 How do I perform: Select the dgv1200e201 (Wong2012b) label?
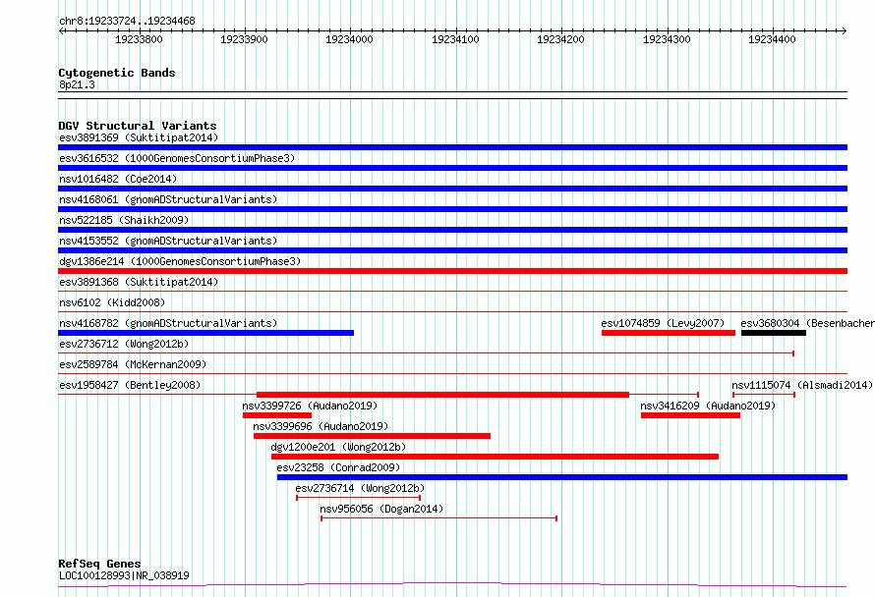tap(338, 447)
